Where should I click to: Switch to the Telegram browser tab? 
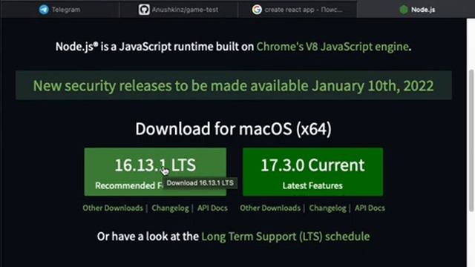click(60, 10)
